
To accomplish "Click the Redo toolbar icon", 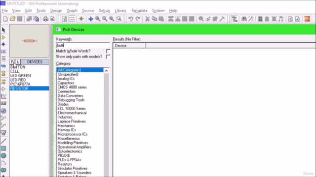I will [138, 19].
